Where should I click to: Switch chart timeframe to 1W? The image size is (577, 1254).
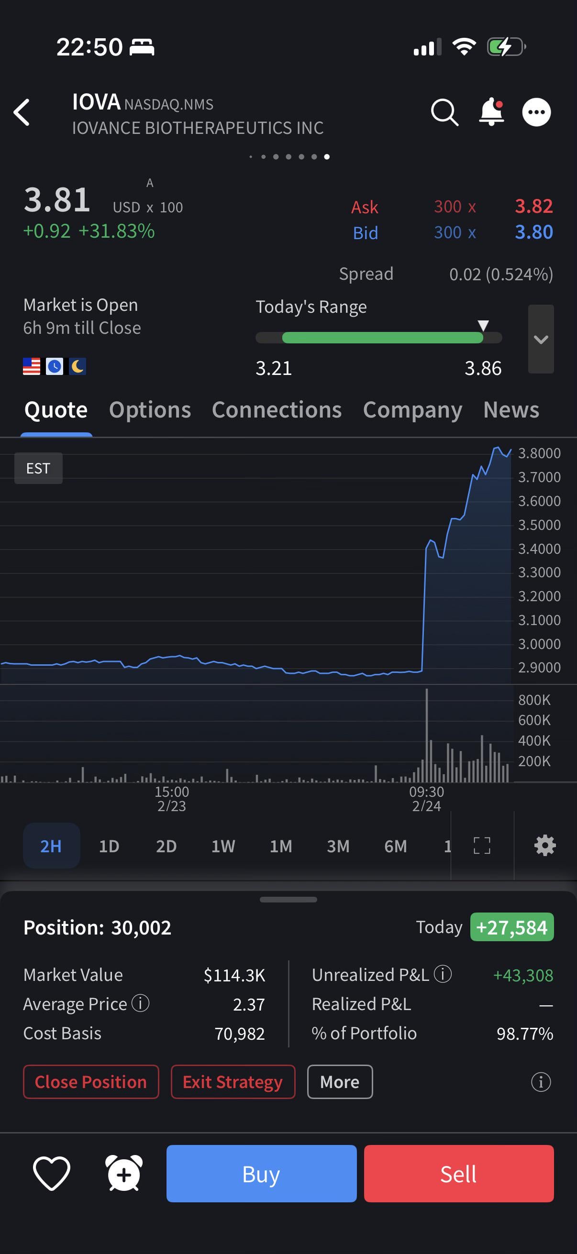click(223, 846)
